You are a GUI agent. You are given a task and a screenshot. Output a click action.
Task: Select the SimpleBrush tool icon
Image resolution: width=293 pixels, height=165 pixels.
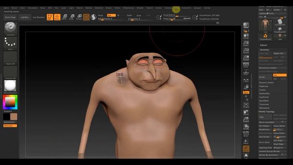click(266, 37)
